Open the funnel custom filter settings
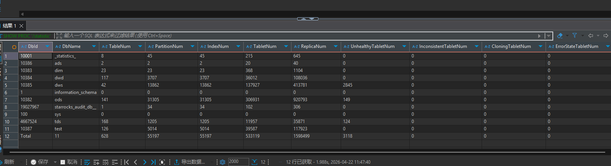The width and height of the screenshot is (611, 166). (574, 36)
